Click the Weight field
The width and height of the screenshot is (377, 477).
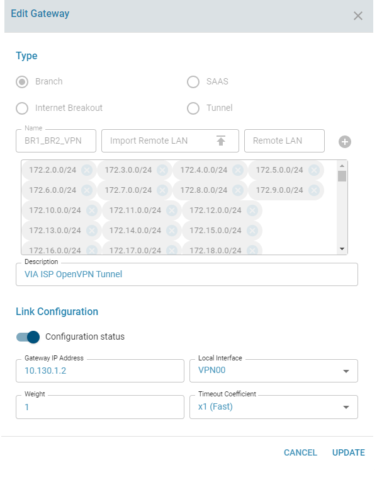pos(100,407)
